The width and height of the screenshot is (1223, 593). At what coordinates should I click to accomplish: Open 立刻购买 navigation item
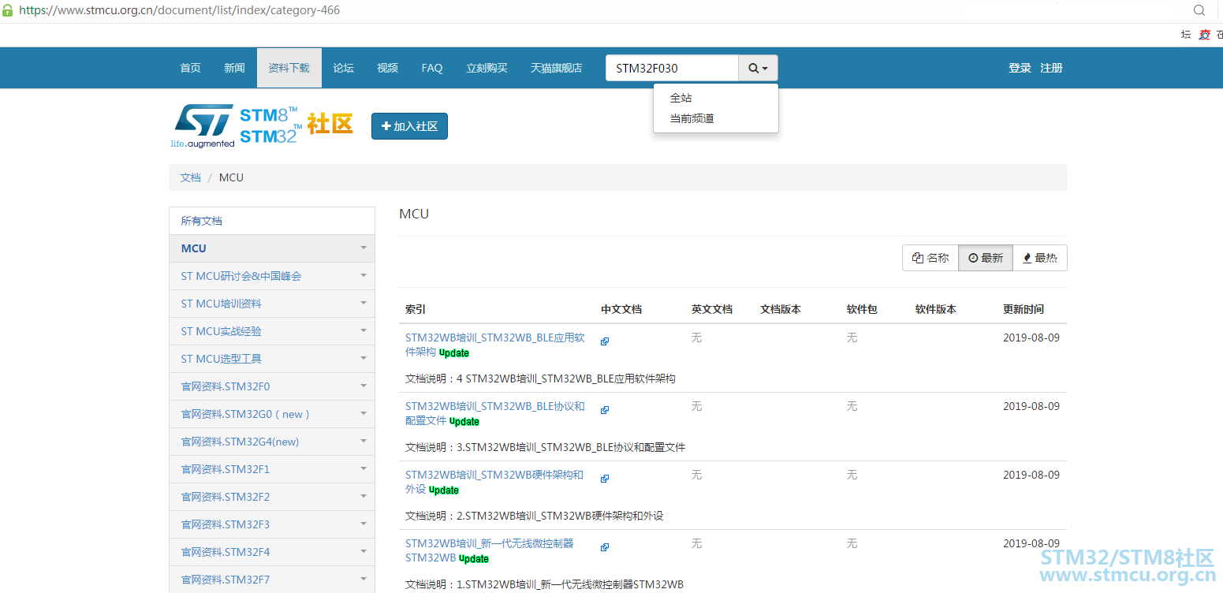tap(487, 68)
